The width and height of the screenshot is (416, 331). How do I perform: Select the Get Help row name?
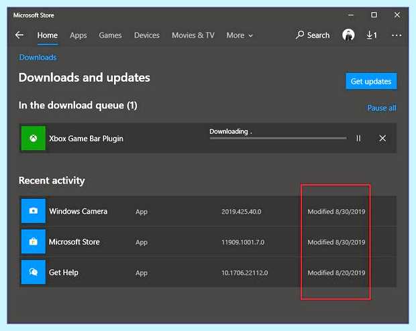pos(64,273)
